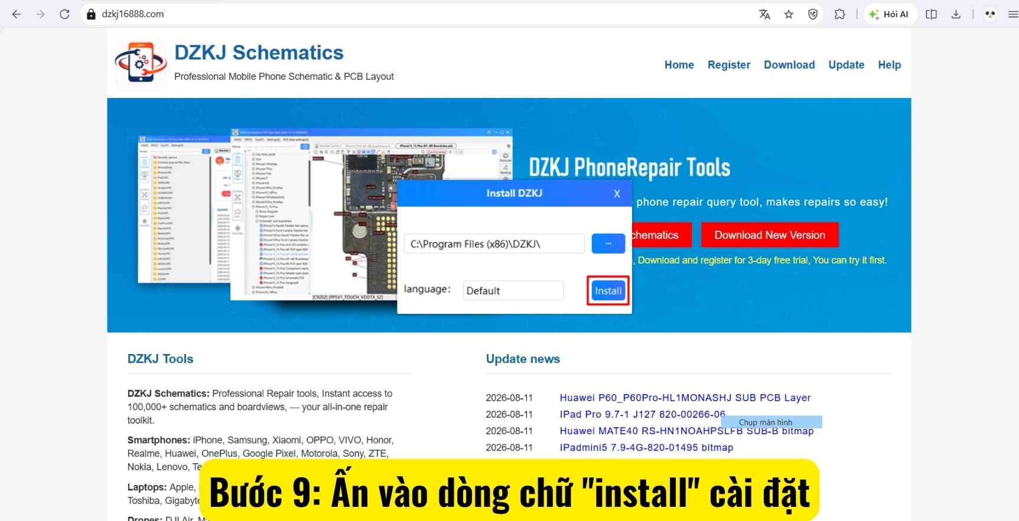Click the DZKJ Tools section heading
This screenshot has height=521, width=1019.
[160, 359]
